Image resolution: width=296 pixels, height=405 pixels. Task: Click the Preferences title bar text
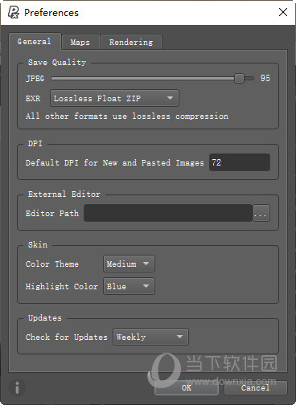click(x=51, y=13)
